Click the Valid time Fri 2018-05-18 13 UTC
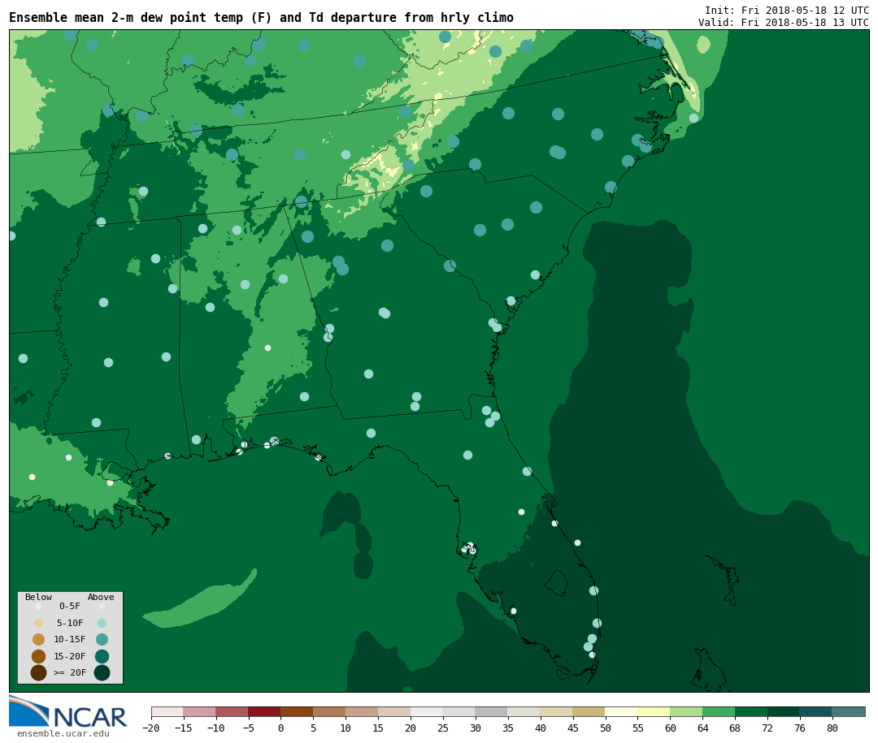This screenshot has height=743, width=878. [x=784, y=23]
